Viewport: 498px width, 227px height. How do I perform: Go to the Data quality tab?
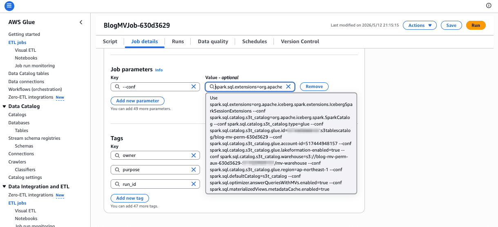213,41
